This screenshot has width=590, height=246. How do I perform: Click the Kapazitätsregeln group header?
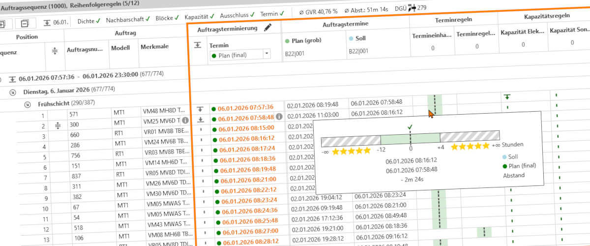pyautogui.click(x=547, y=16)
